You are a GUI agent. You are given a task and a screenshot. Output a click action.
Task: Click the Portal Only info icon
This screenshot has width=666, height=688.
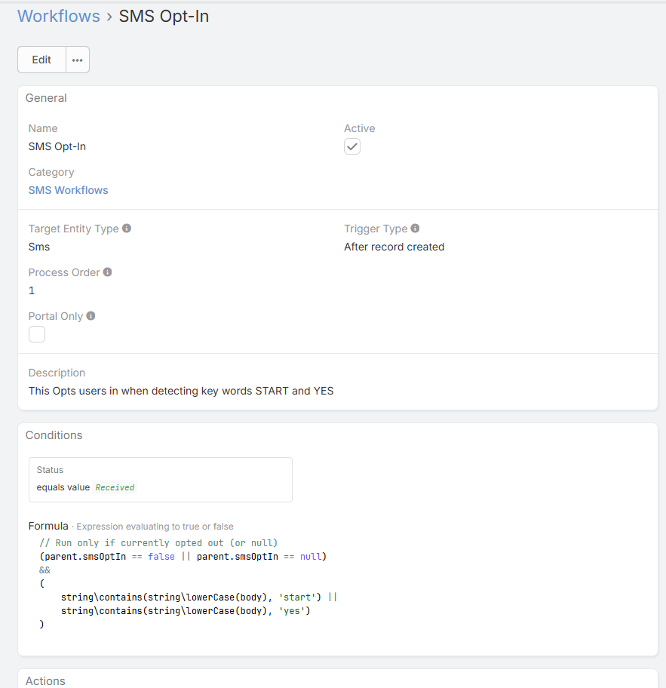tap(91, 316)
